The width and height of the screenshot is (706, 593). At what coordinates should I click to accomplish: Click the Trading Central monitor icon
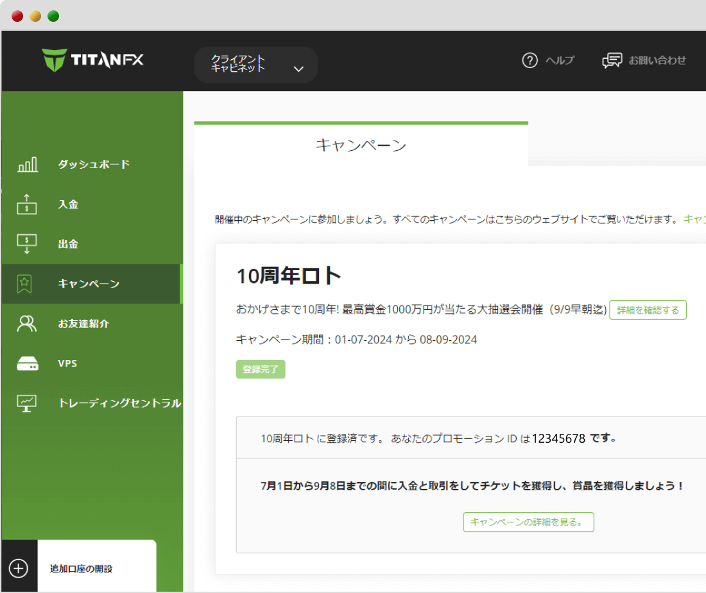point(26,403)
